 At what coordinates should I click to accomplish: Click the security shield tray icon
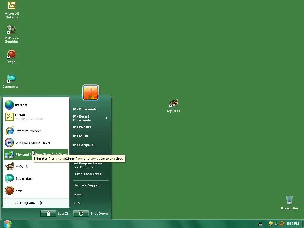[271, 224]
